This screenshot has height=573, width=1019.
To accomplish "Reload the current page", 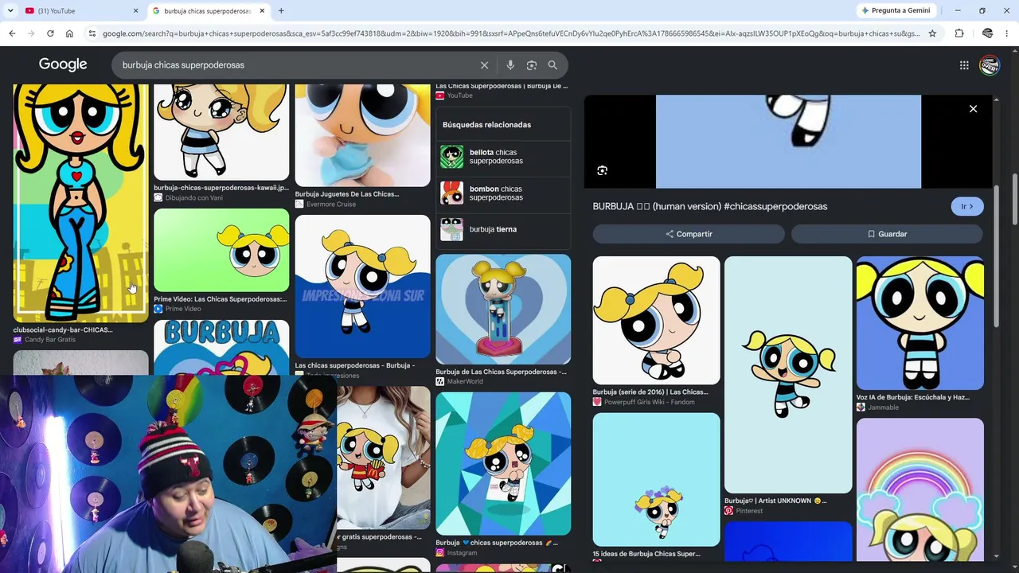I will (50, 33).
